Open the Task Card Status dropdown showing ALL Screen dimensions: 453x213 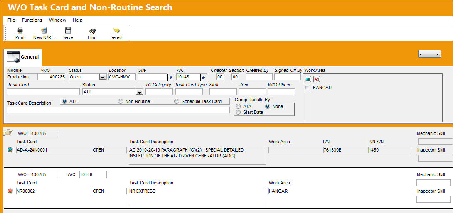140,92
